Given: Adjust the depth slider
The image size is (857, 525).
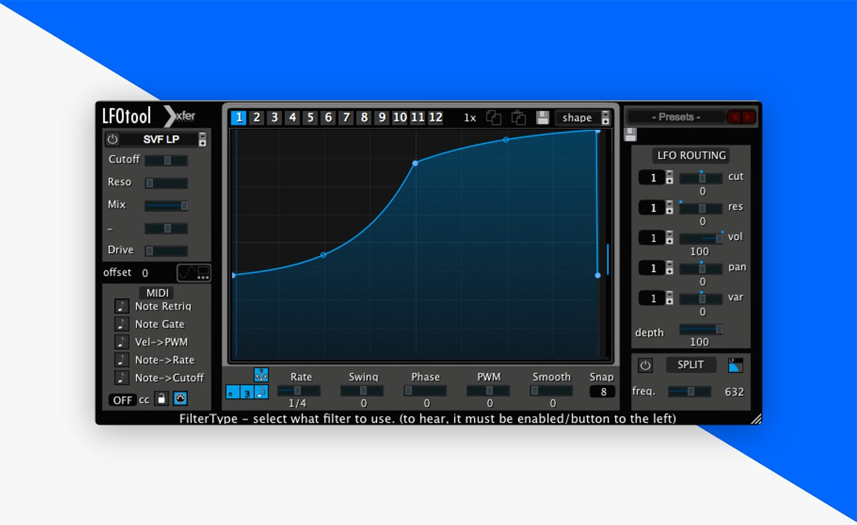Looking at the screenshot, I should coord(701,329).
